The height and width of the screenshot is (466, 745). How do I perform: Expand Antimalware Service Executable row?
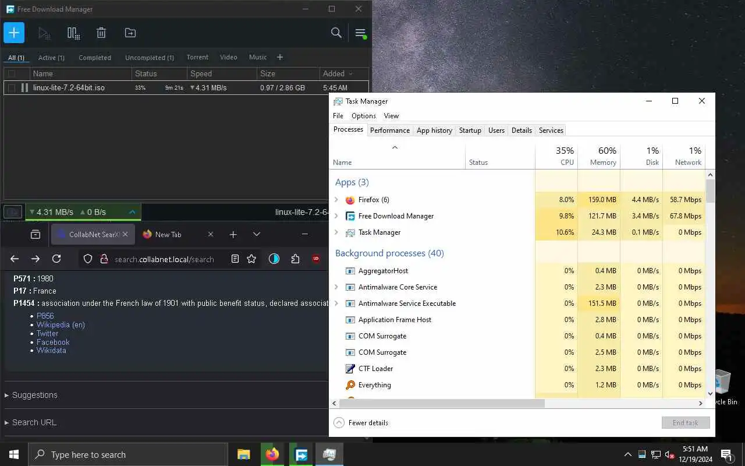coord(336,303)
